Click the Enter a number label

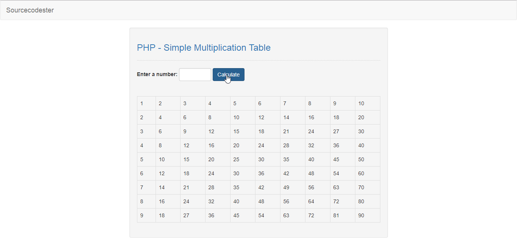(157, 74)
